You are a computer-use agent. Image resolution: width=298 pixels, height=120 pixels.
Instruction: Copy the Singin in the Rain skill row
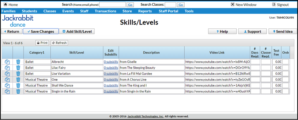coord(7,92)
